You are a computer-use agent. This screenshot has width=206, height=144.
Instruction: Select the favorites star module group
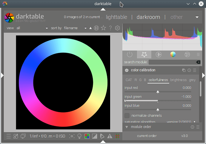coord(144,55)
